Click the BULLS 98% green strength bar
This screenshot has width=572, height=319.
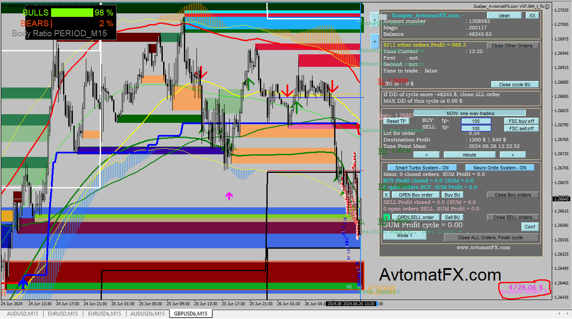click(x=72, y=12)
